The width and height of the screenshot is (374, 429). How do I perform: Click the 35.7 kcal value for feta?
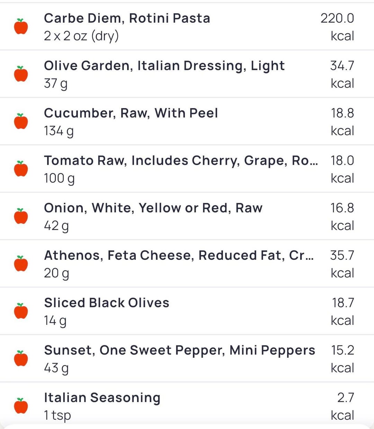342,256
